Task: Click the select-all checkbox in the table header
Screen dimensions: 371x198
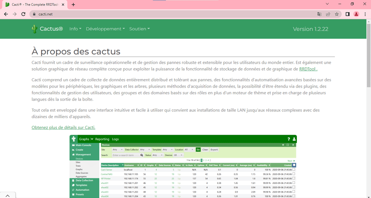Action: [294, 165]
